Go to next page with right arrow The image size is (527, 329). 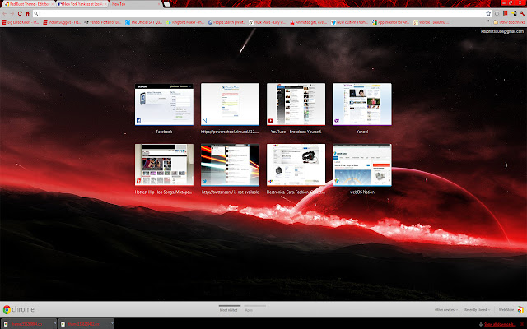(x=506, y=164)
